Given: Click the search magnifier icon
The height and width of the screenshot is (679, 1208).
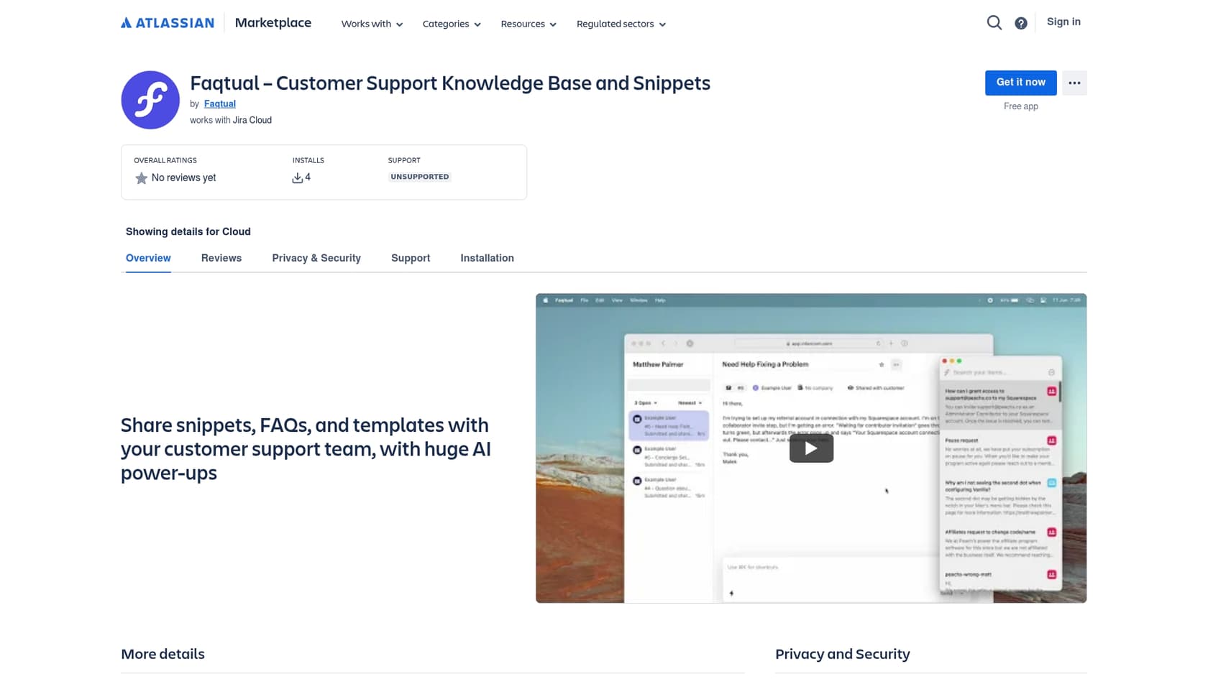Looking at the screenshot, I should coord(994,23).
